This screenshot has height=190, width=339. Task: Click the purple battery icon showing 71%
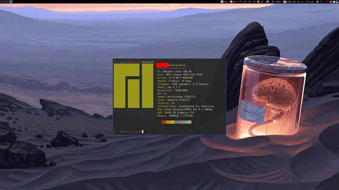coord(240,1)
